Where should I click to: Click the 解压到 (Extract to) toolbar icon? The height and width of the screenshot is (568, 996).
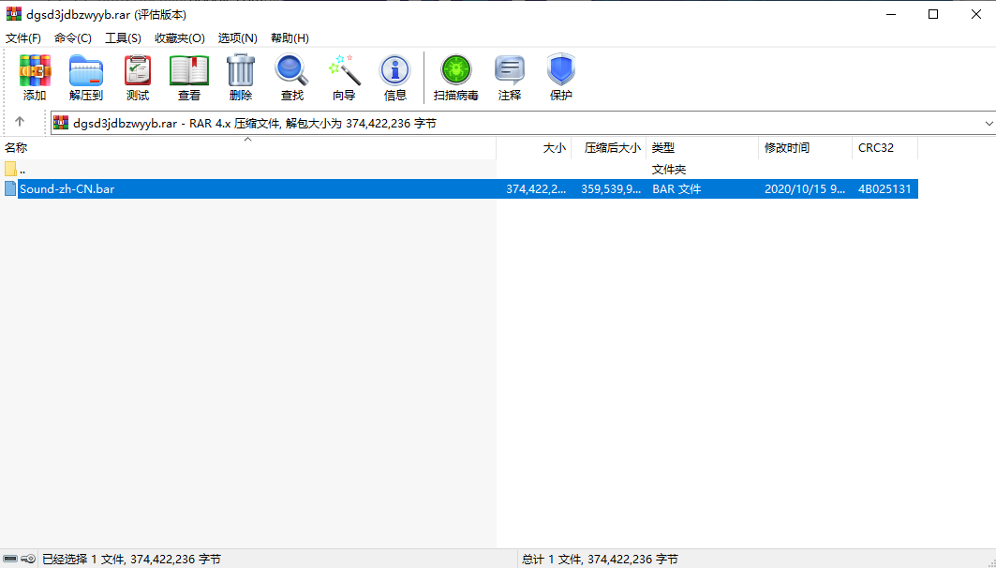[86, 70]
